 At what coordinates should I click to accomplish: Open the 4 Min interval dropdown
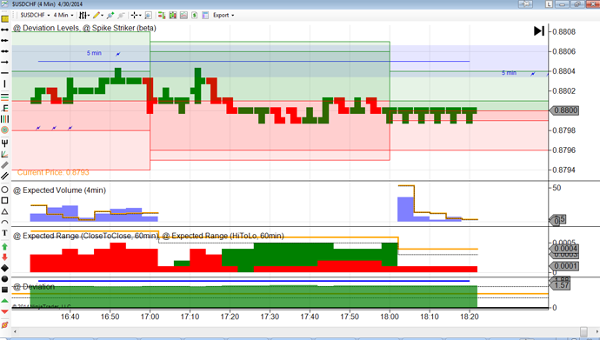pos(63,16)
